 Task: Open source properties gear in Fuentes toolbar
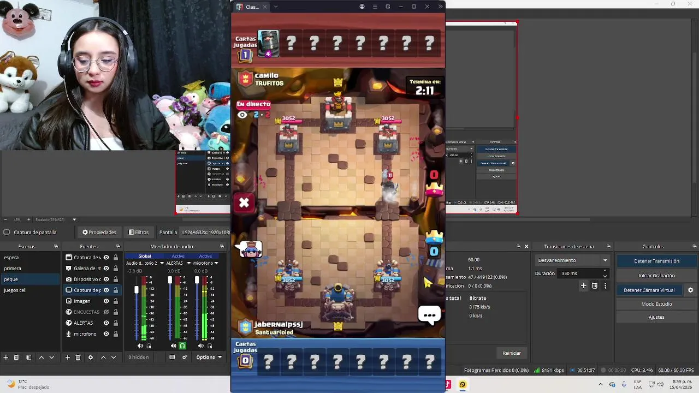pos(91,357)
